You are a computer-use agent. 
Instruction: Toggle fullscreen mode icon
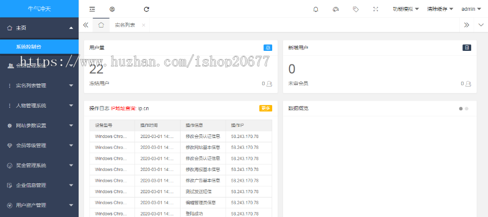pyautogui.click(x=376, y=9)
